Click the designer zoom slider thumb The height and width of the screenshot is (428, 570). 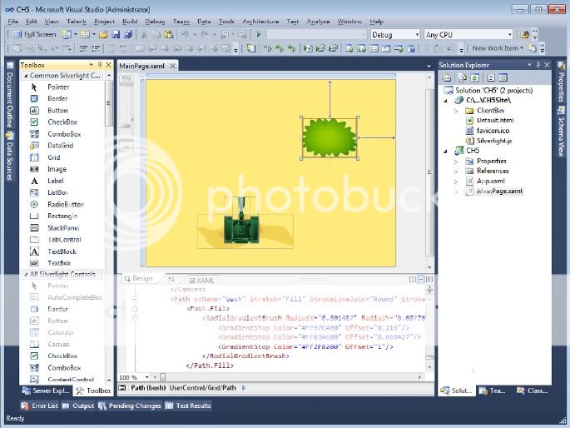(126, 125)
